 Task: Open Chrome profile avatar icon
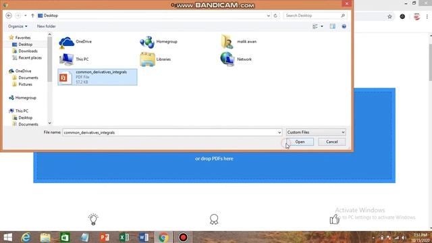(x=416, y=17)
